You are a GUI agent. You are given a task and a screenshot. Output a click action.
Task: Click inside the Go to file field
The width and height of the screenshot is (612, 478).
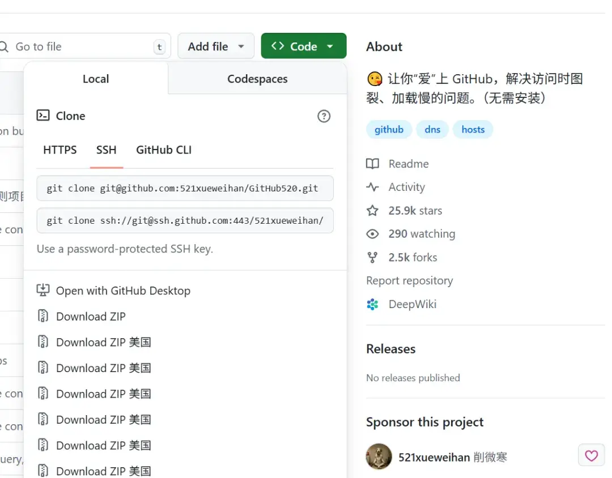pyautogui.click(x=79, y=46)
